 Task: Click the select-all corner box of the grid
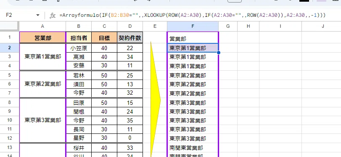coord(10,27)
